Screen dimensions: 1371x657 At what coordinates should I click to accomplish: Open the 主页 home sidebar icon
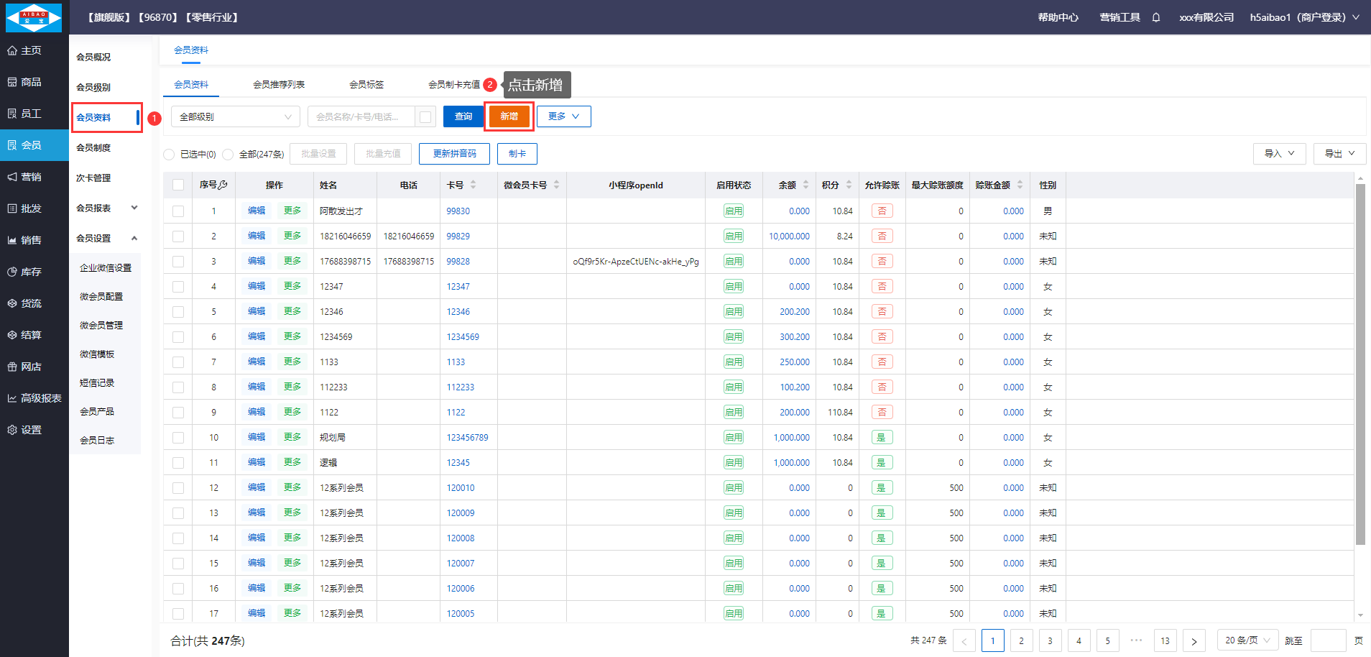point(12,50)
